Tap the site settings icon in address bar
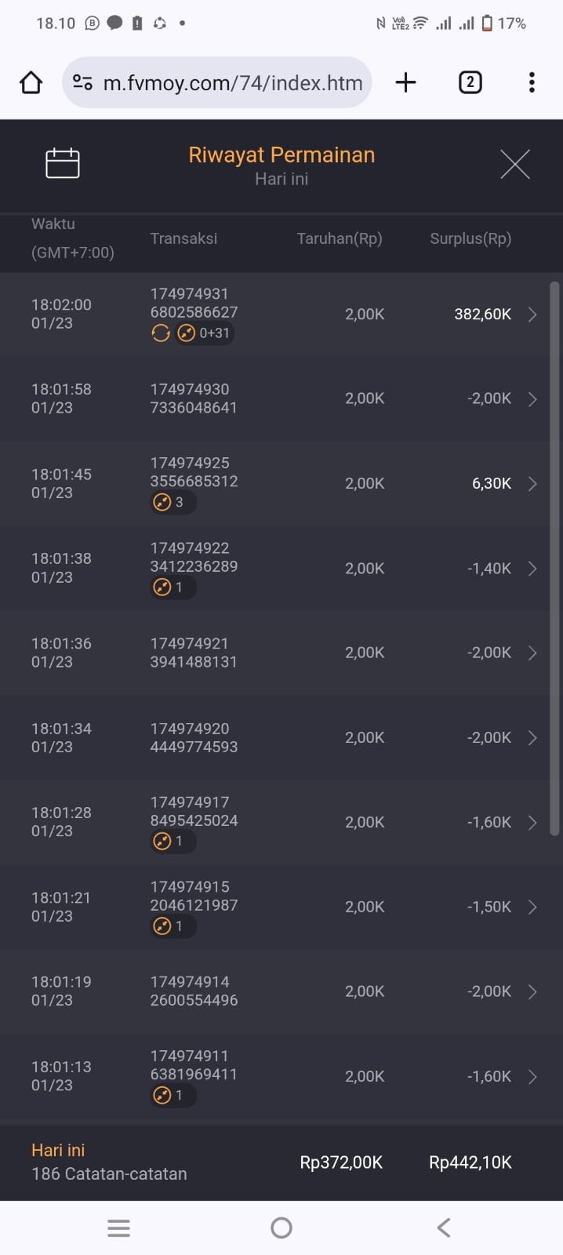This screenshot has width=563, height=1255. tap(82, 82)
